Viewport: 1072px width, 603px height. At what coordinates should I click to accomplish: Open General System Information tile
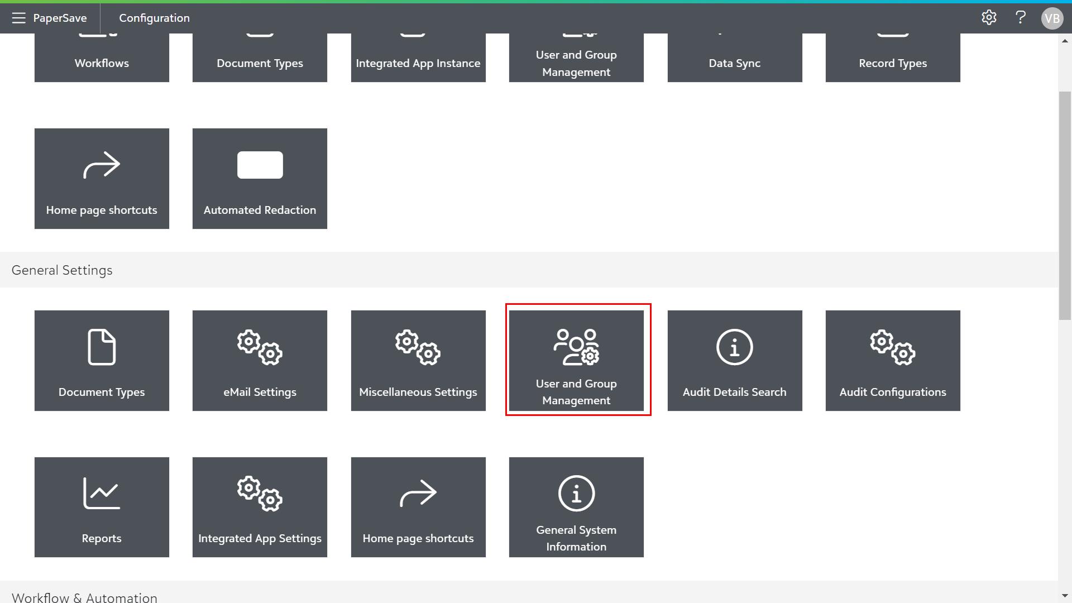coord(576,507)
